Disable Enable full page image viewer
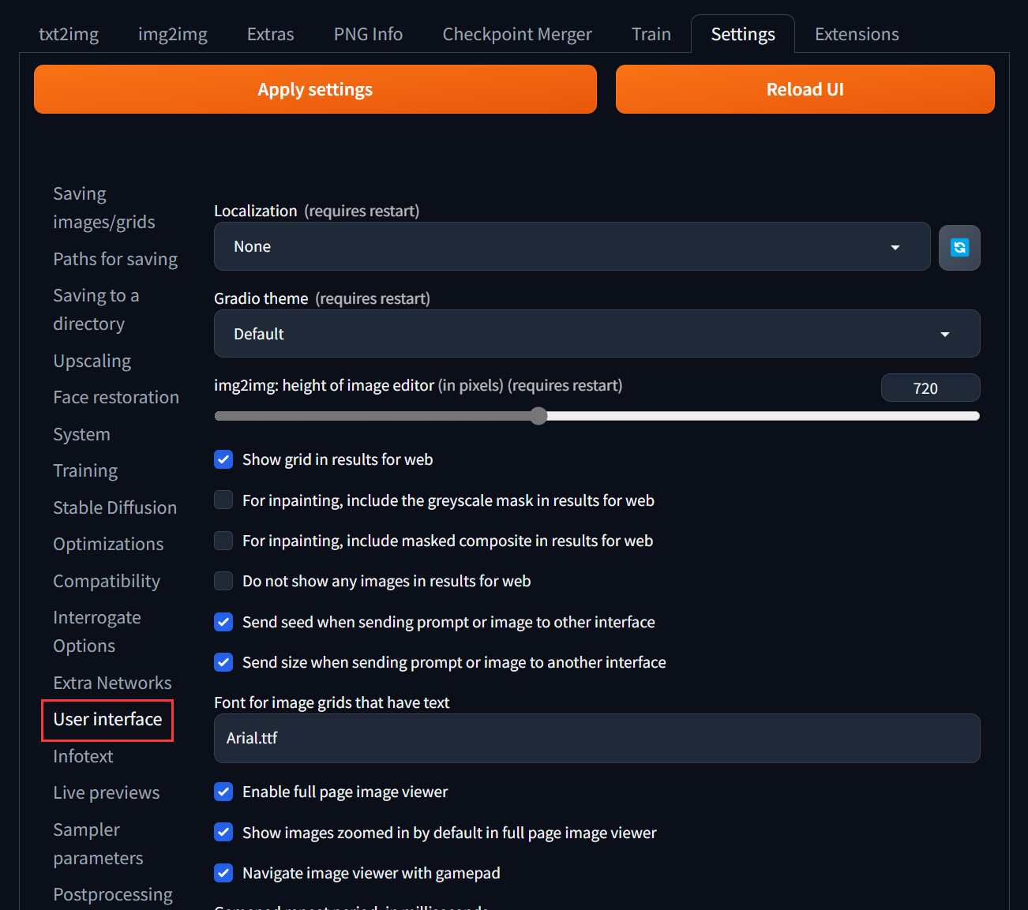 [223, 792]
